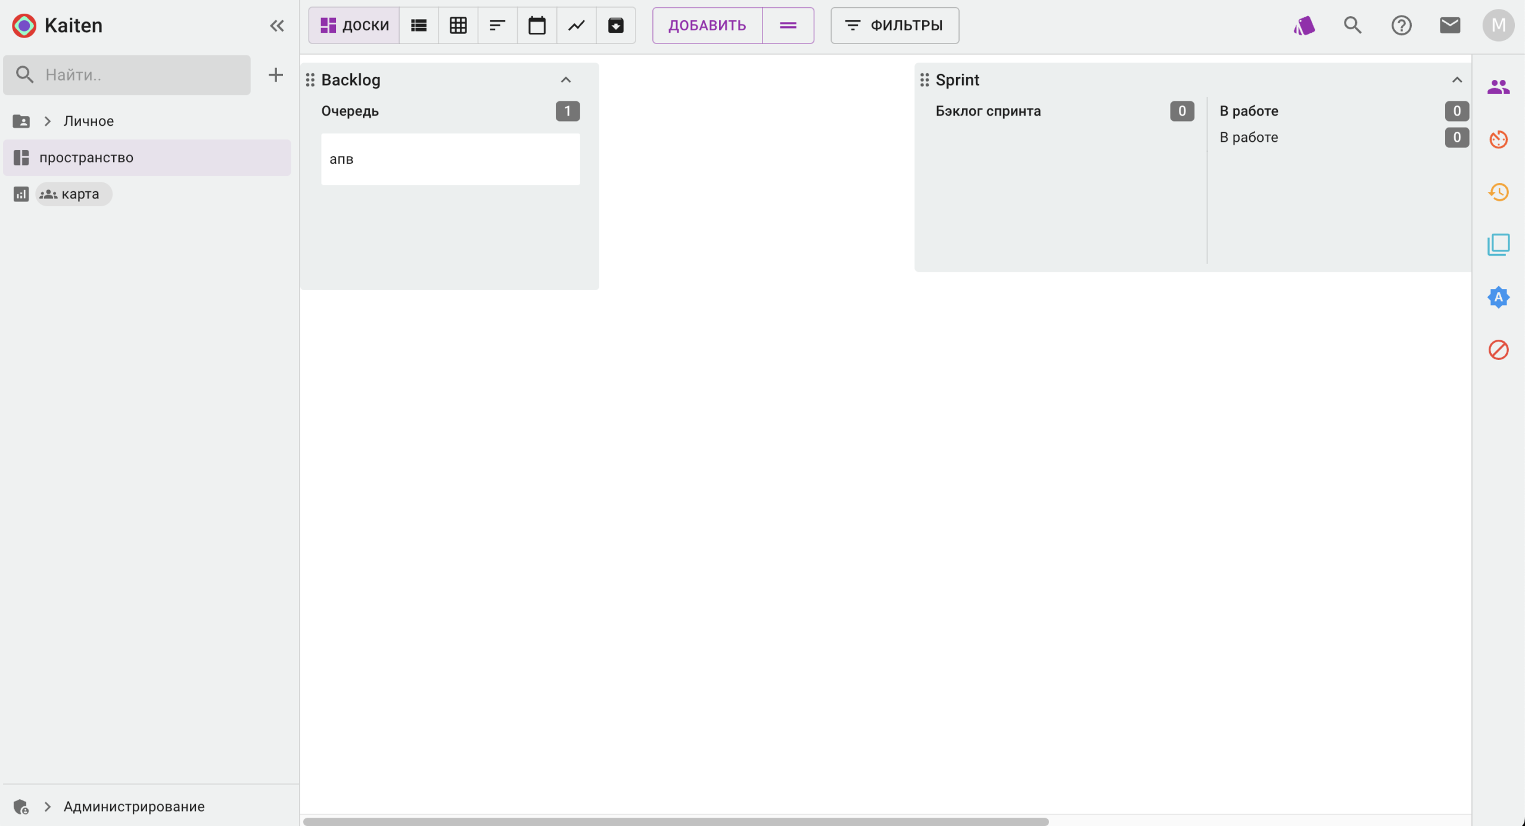The height and width of the screenshot is (826, 1525).
Task: Open the reports chart icon
Action: (576, 25)
